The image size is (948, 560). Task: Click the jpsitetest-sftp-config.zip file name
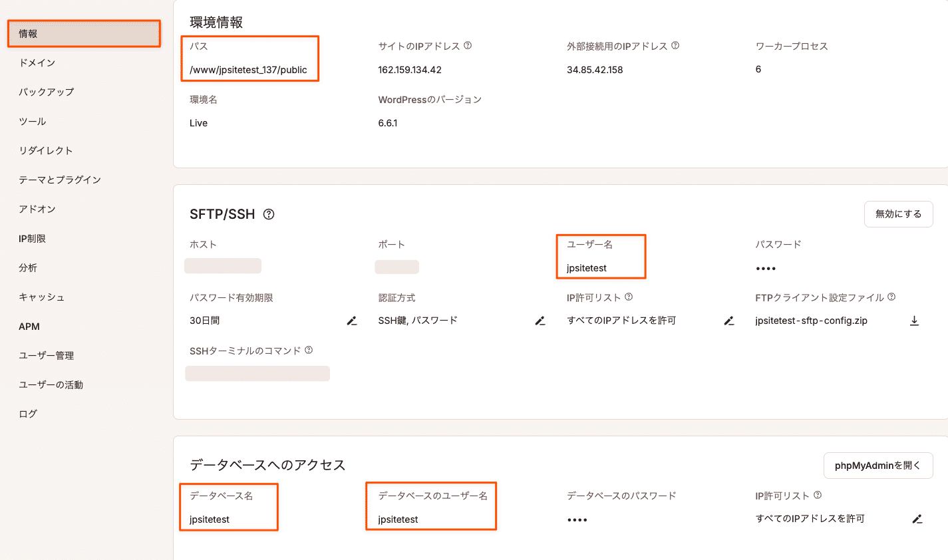pos(811,321)
